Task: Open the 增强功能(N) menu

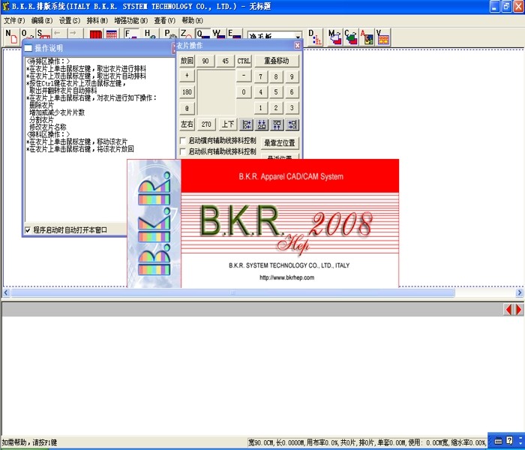Action: point(131,21)
